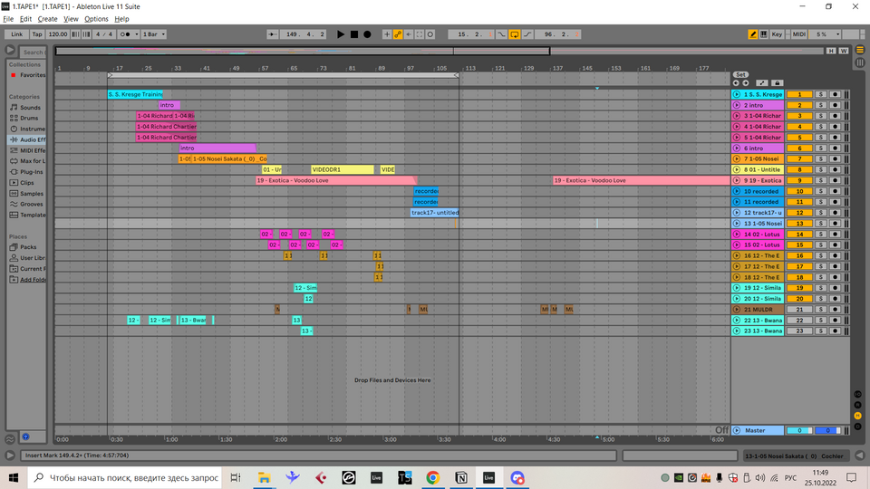This screenshot has height=489, width=870.
Task: Deactivate track 7 1-05 Nosei
Action: point(799,159)
